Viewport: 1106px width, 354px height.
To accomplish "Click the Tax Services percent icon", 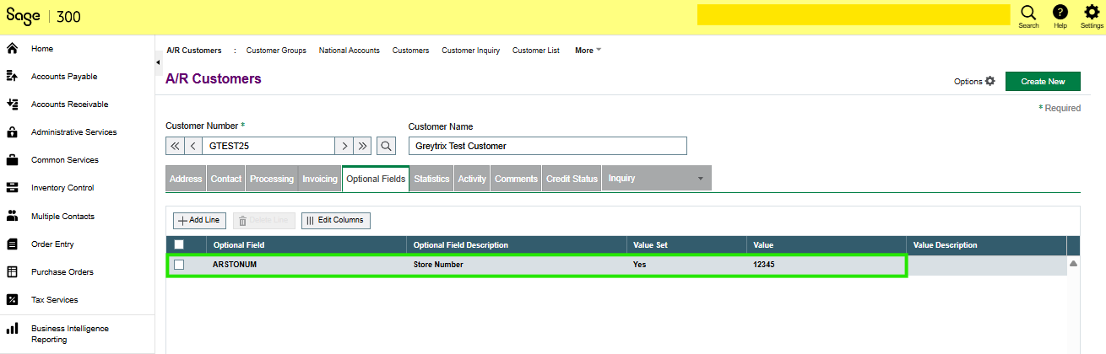I will click(x=13, y=299).
